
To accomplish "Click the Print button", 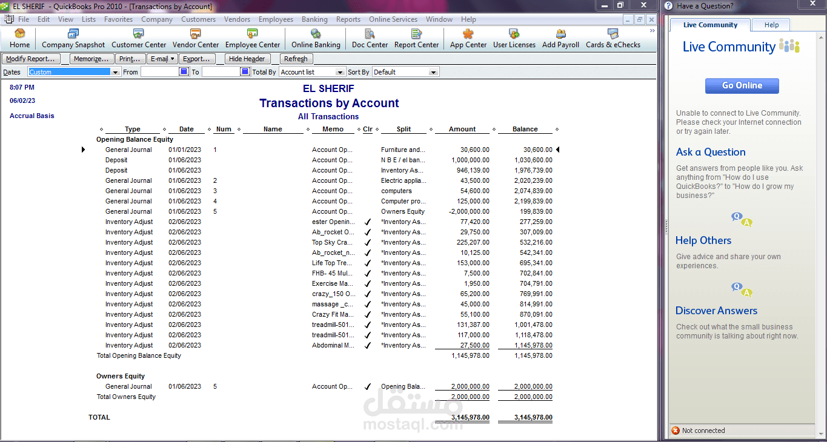I will 130,59.
